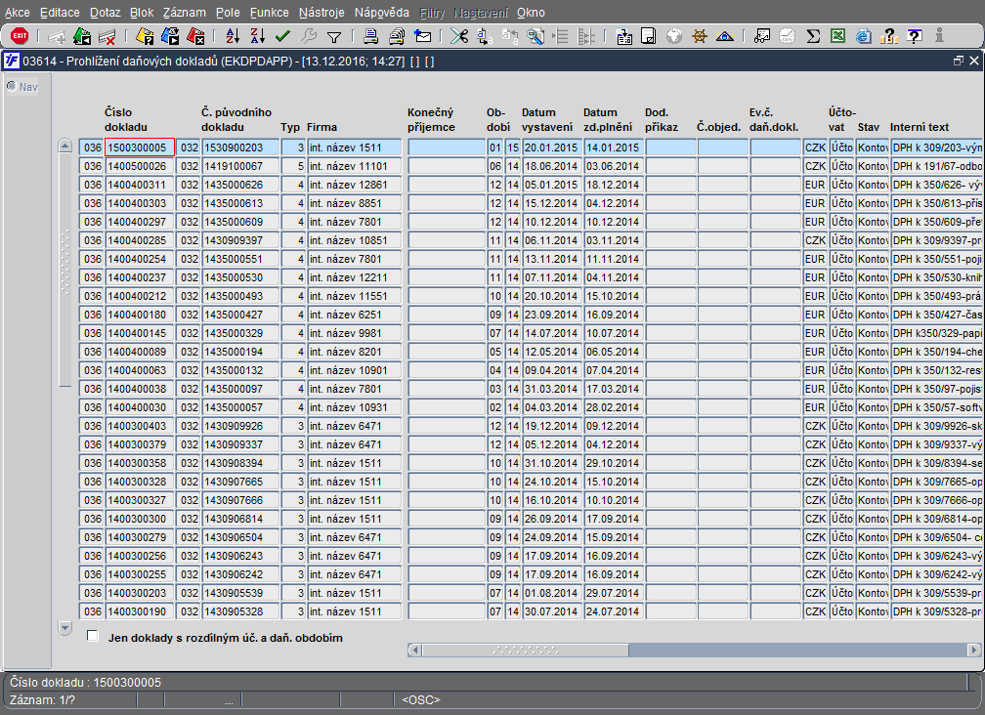The image size is (985, 715).
Task: Click the scissors cut icon
Action: coord(458,36)
